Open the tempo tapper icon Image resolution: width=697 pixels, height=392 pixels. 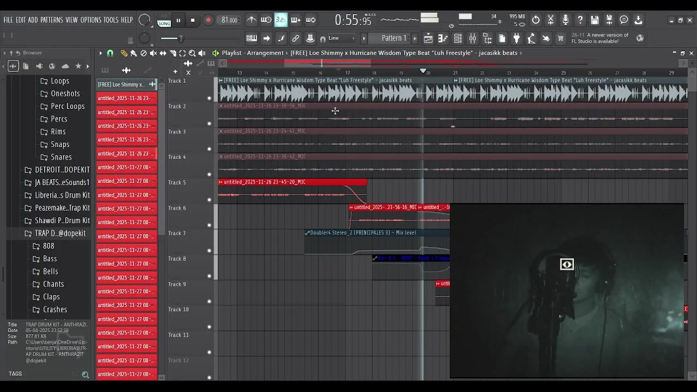tap(531, 38)
